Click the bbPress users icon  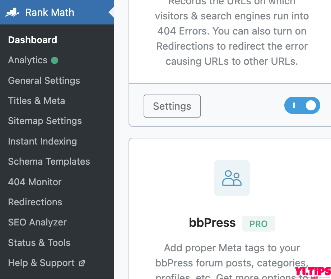tap(232, 178)
